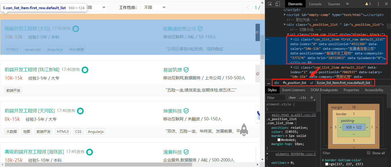Image resolution: width=391 pixels, height=167 pixels.
Task: Open DevTools customize menu (three dots)
Action: [378, 4]
